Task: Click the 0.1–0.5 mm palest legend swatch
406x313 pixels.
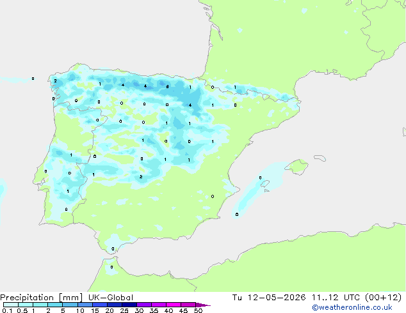Action: 11,305
